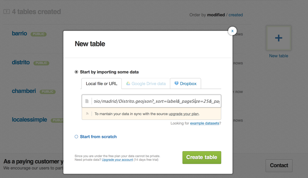This screenshot has height=178, width=308.
Task: Open the Google Drive data tab
Action: click(x=146, y=84)
